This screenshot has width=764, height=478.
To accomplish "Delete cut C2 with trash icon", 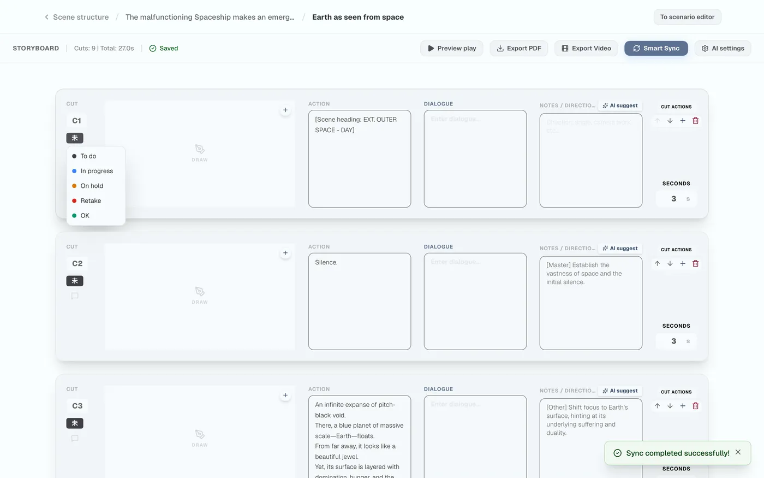I will (695, 263).
